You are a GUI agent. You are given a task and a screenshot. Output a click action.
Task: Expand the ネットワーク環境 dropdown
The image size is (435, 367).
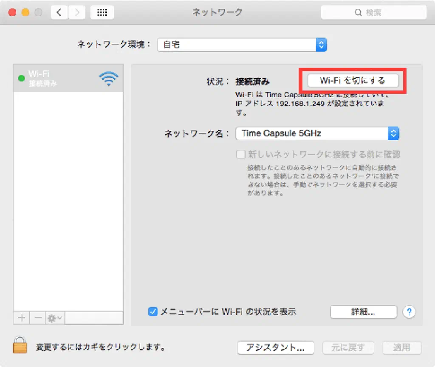coord(242,44)
